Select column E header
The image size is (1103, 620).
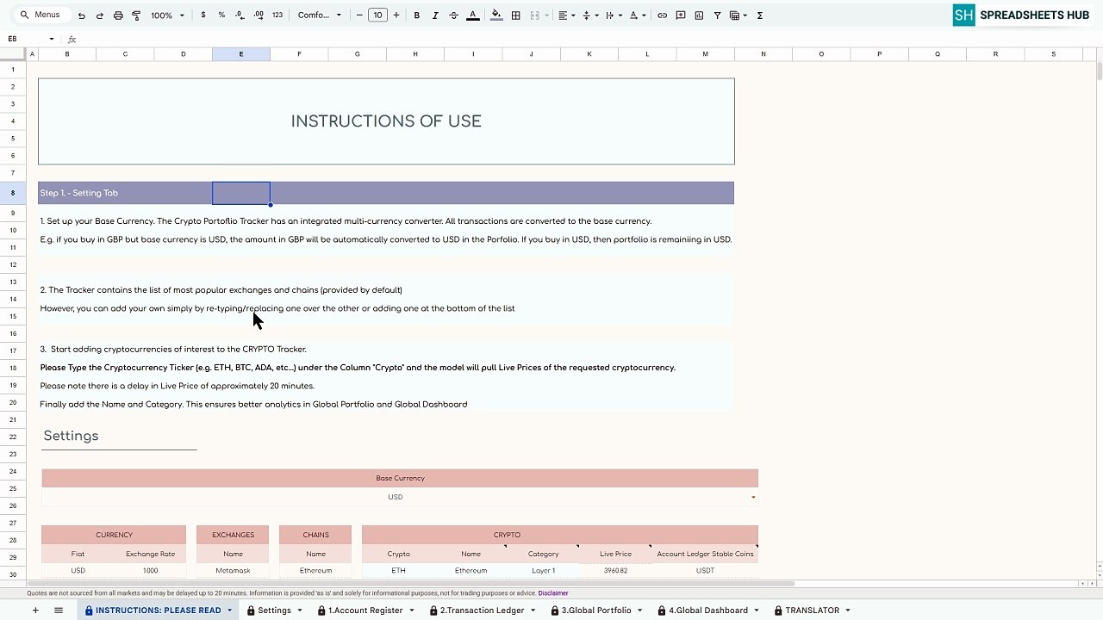click(x=241, y=54)
